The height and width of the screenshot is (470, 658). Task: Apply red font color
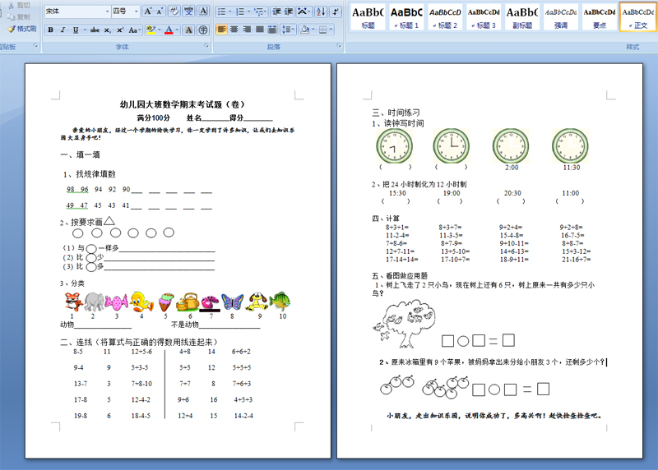[169, 30]
